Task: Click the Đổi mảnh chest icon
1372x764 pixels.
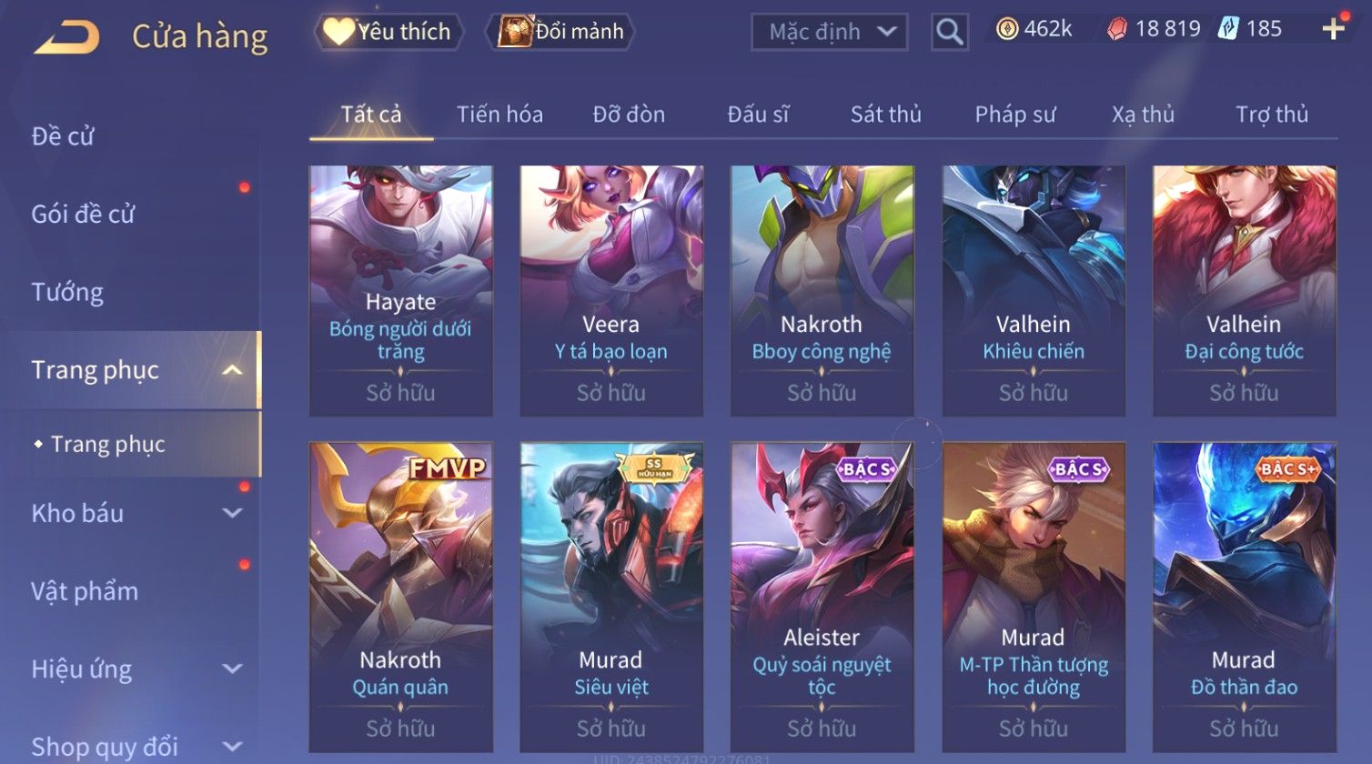Action: (515, 31)
